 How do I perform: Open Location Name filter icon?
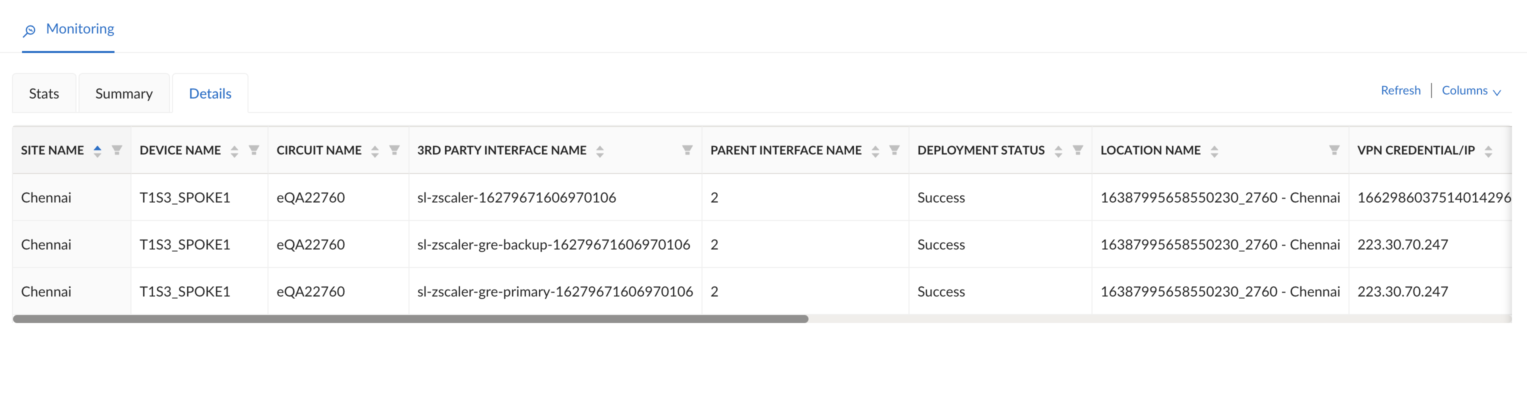1334,150
